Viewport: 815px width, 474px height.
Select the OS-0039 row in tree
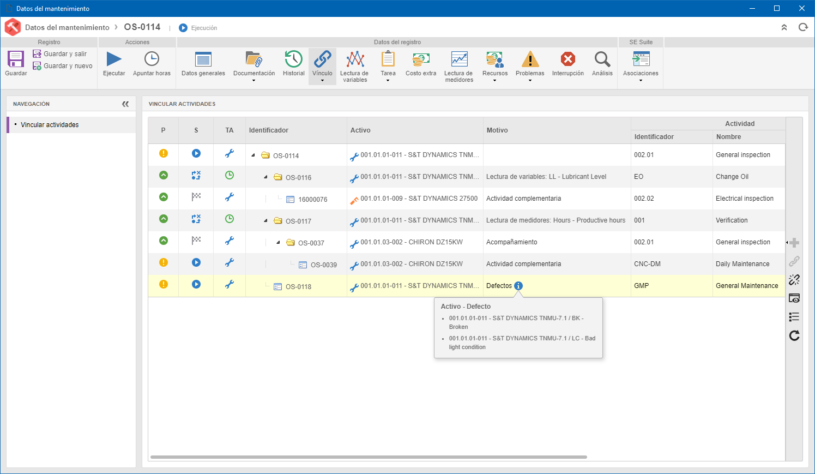click(467, 264)
